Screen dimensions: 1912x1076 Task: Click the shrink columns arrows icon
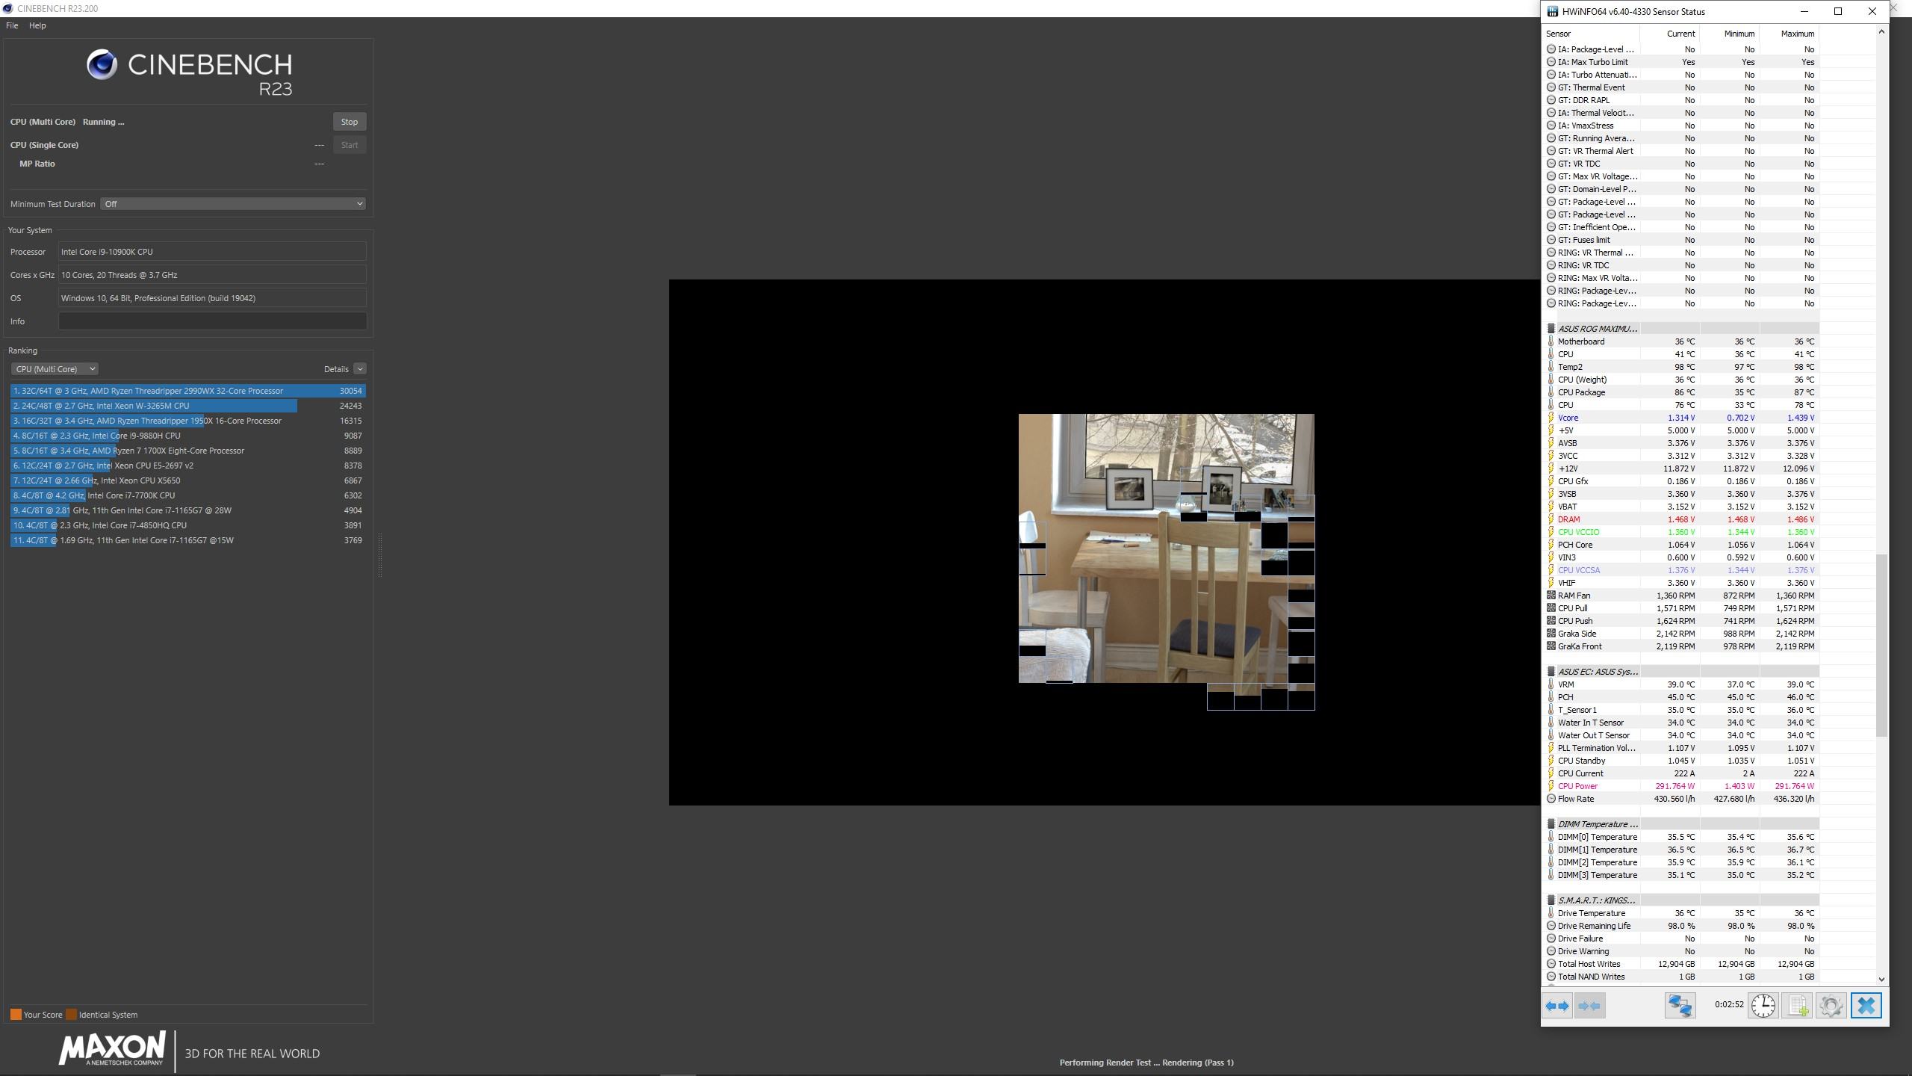coord(1589,1006)
